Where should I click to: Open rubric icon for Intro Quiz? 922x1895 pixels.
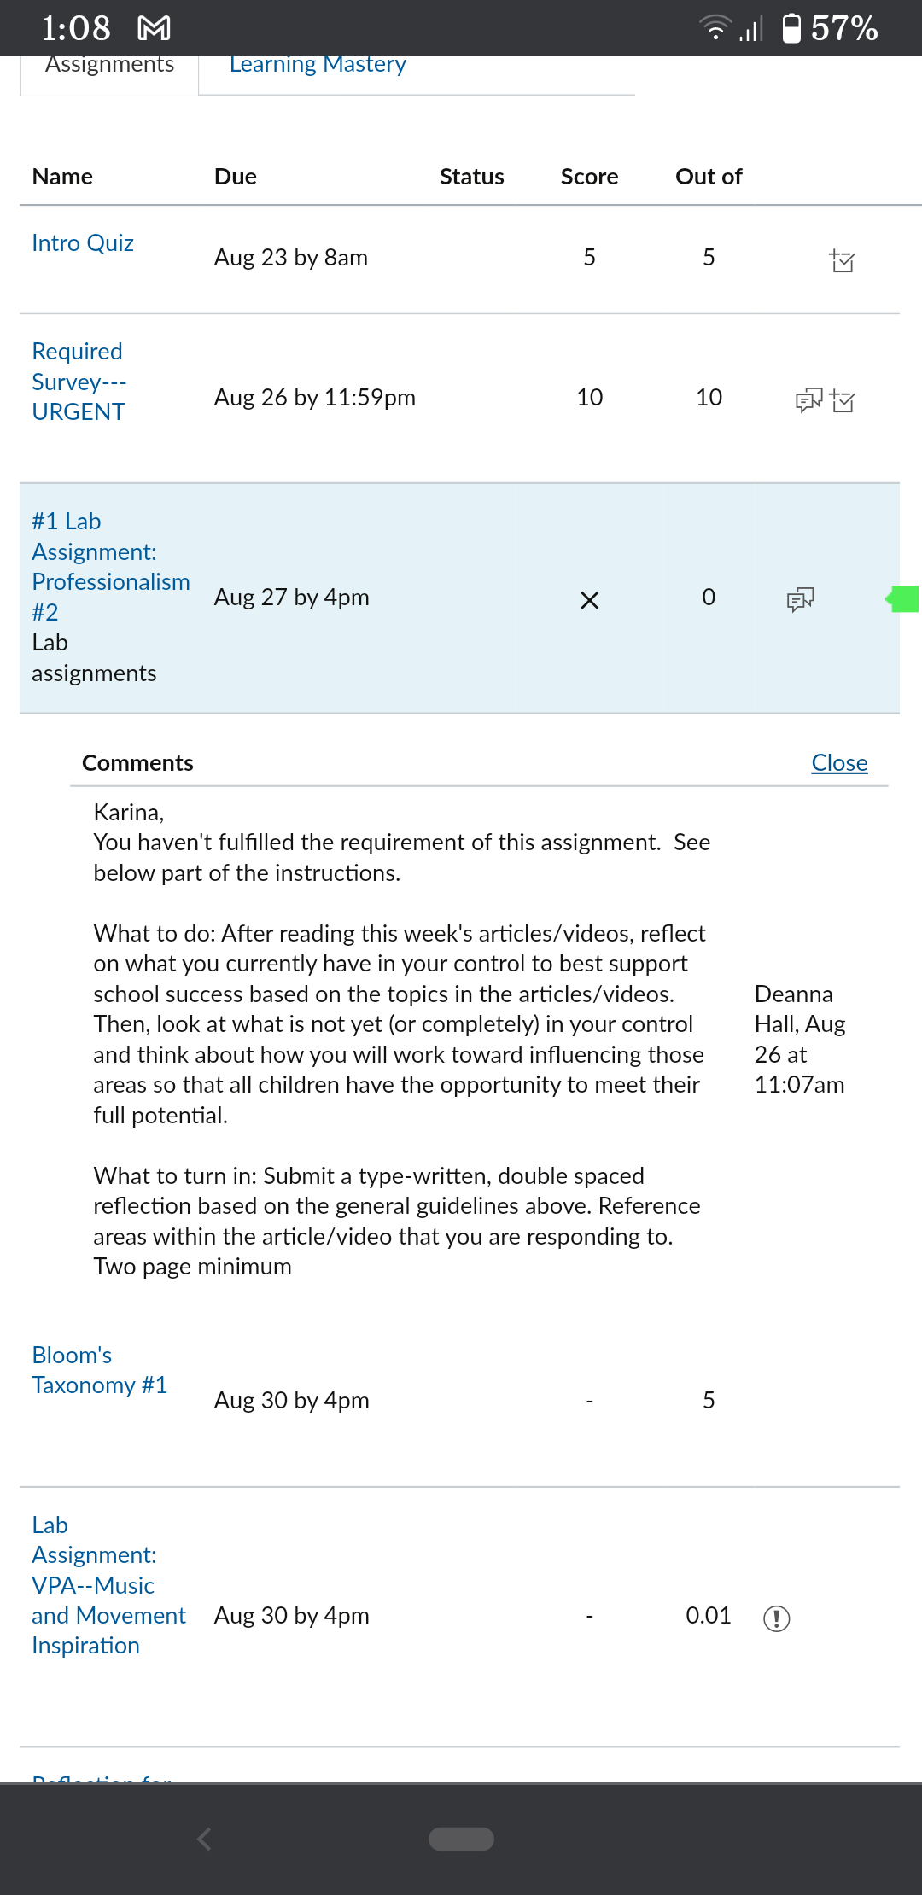(842, 260)
